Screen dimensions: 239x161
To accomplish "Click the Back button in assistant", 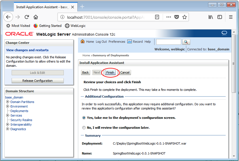I will point(86,72).
